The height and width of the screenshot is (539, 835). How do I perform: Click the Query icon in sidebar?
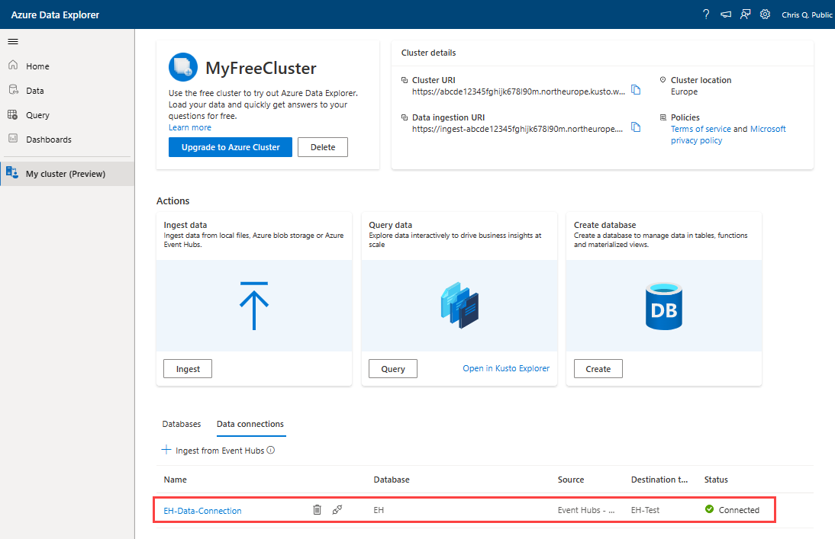point(13,114)
